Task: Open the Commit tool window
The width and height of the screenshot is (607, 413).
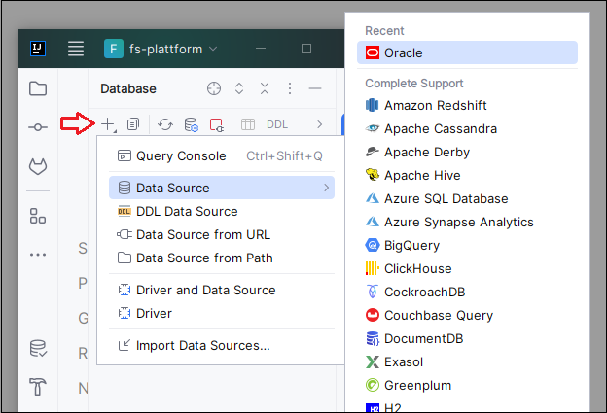Action: pyautogui.click(x=38, y=127)
